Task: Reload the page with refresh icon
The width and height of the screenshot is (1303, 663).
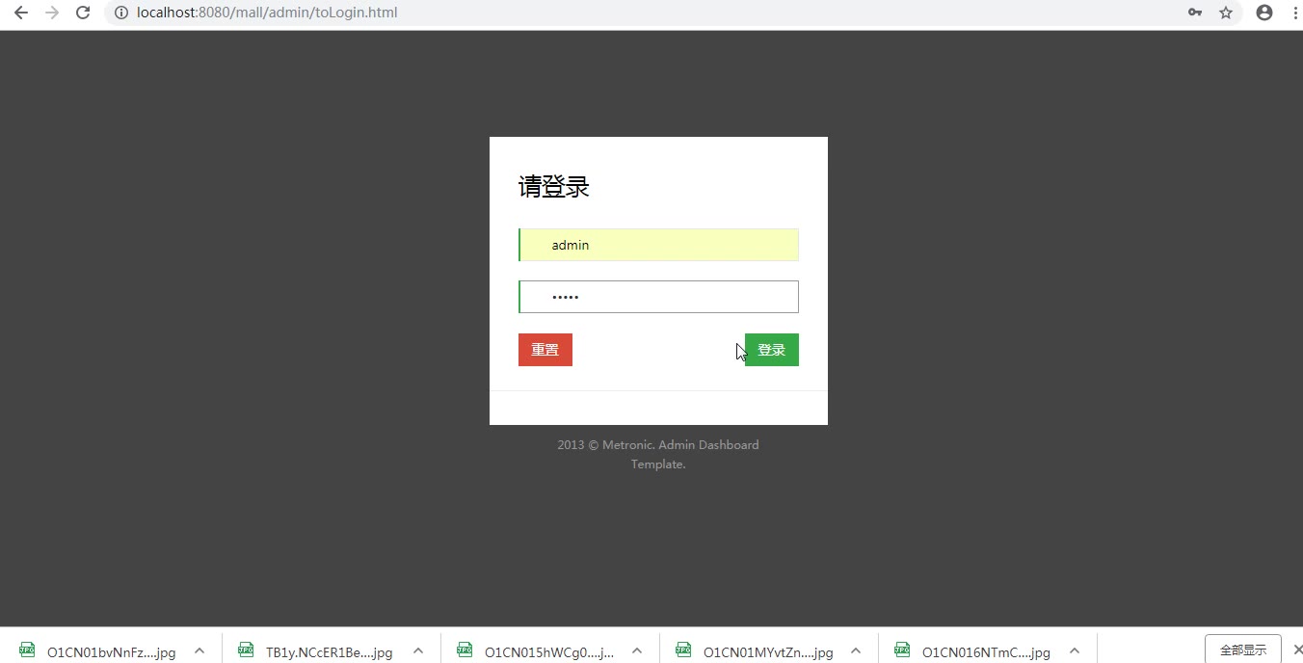Action: (x=83, y=13)
